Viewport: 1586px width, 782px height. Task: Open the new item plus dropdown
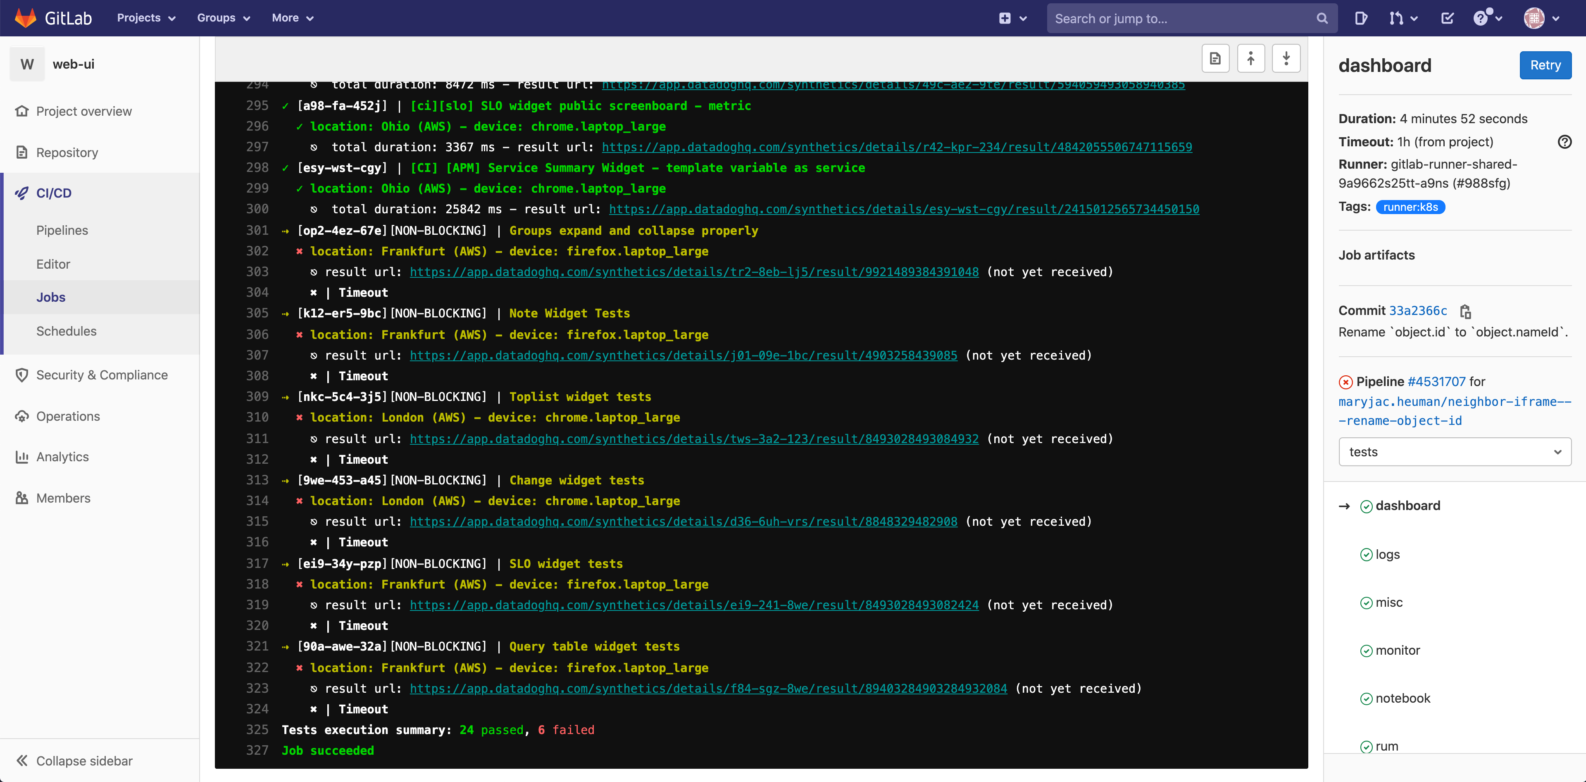pos(1013,18)
